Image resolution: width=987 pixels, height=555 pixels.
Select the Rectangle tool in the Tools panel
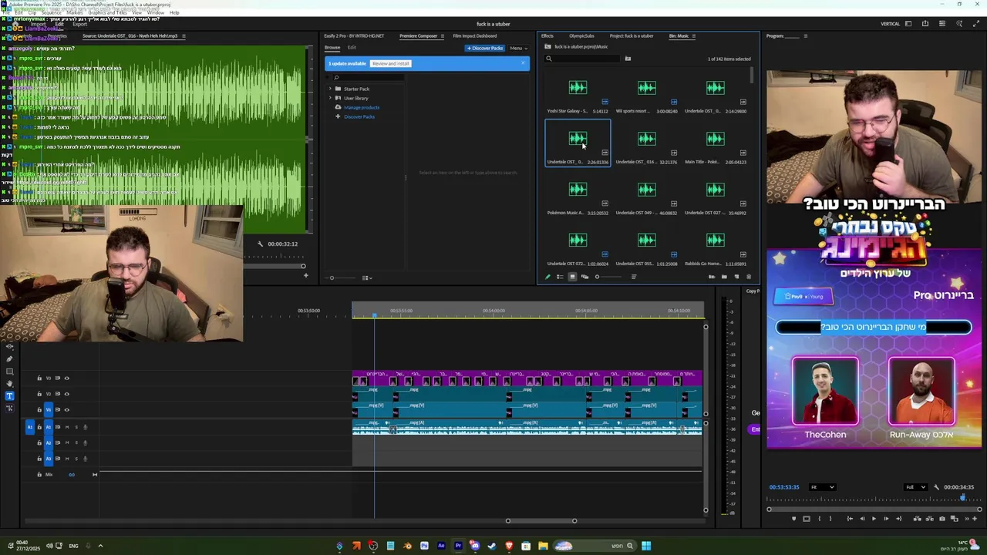pos(9,372)
